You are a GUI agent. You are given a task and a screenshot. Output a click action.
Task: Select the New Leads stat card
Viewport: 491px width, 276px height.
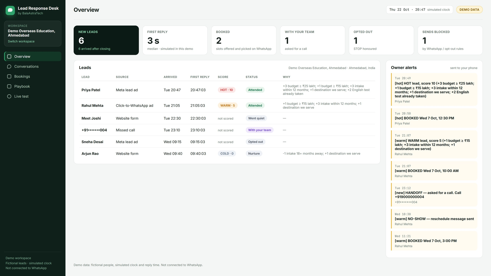click(106, 40)
